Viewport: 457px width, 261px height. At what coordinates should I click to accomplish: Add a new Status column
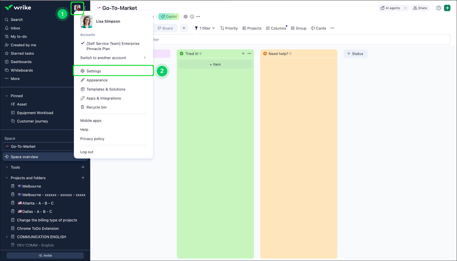tap(356, 54)
